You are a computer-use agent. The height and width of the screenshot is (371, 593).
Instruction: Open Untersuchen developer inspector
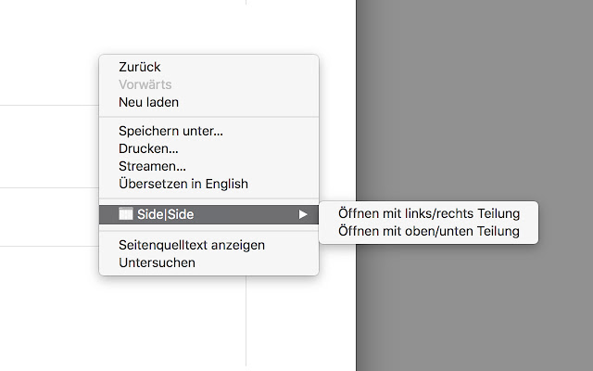pyautogui.click(x=157, y=262)
